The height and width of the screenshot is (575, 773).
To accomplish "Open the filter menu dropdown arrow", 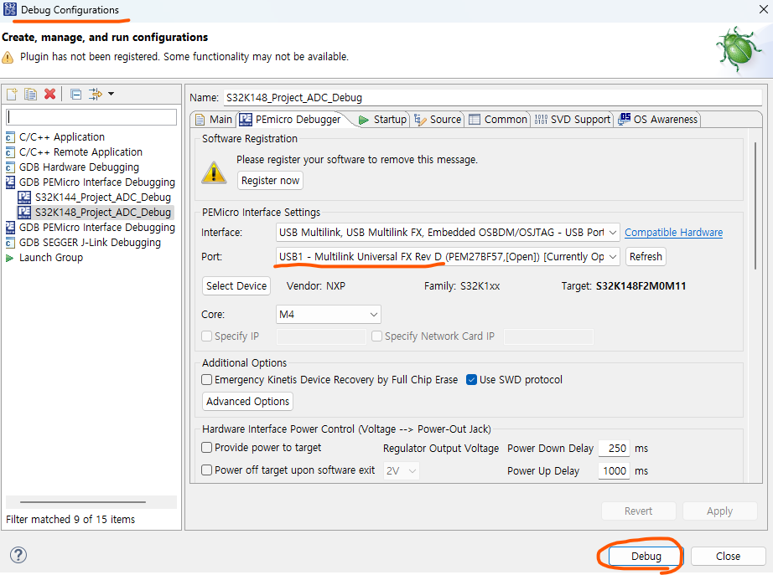I will coord(112,94).
